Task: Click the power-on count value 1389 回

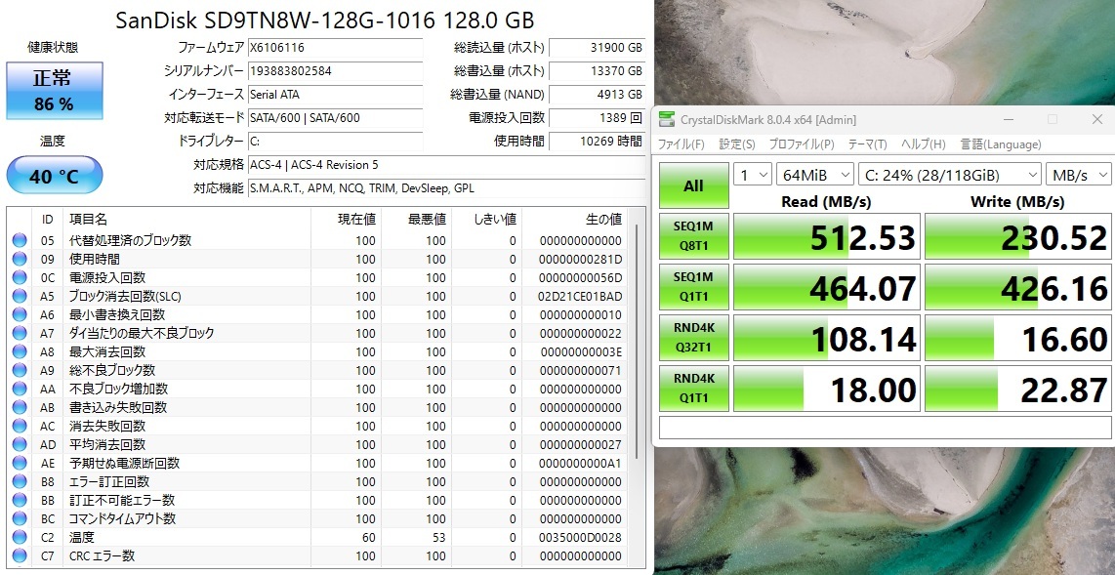Action: tap(598, 117)
